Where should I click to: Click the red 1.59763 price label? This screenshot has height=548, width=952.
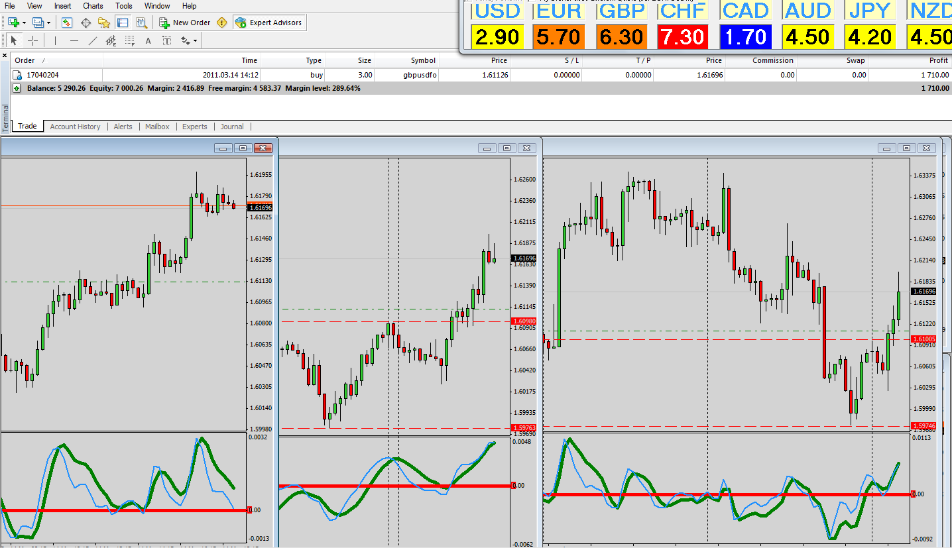(x=524, y=428)
